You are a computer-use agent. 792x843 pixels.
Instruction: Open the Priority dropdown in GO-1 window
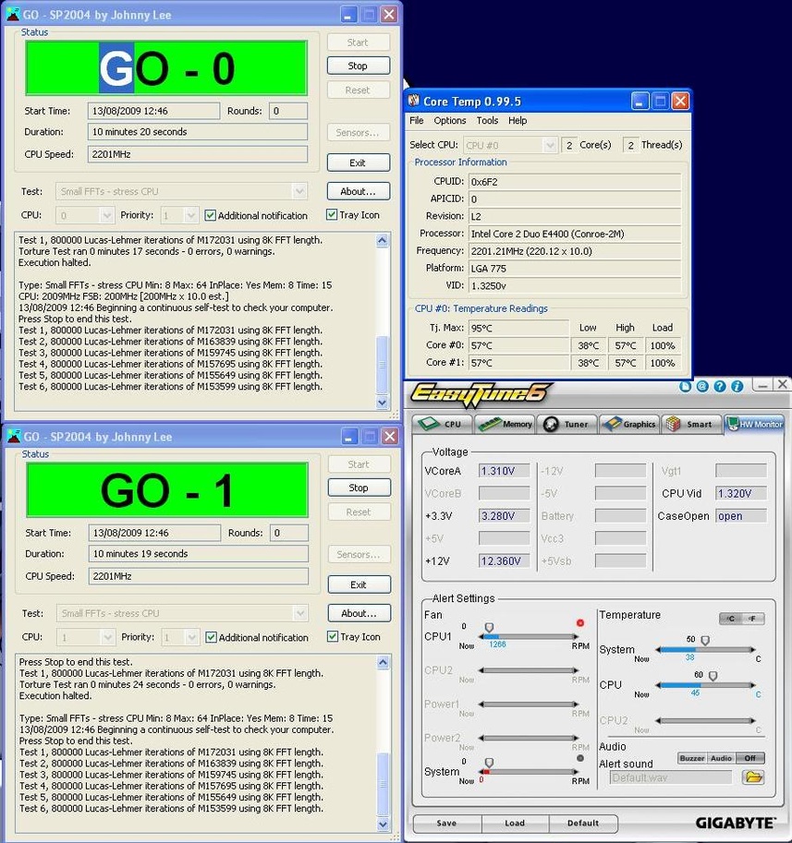pyautogui.click(x=191, y=637)
